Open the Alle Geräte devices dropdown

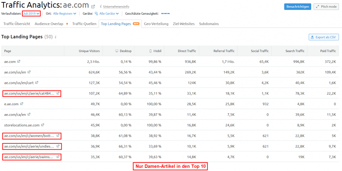[109, 14]
